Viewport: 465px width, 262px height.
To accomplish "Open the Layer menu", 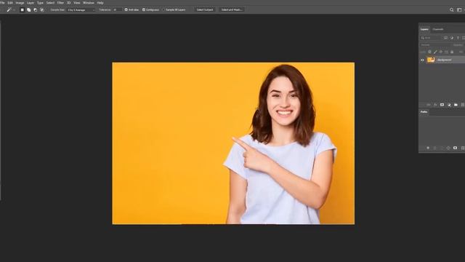I will (31, 3).
